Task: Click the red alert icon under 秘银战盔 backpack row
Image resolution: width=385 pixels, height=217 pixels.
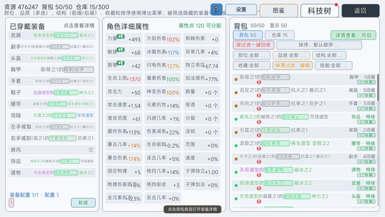Action: tap(259, 202)
